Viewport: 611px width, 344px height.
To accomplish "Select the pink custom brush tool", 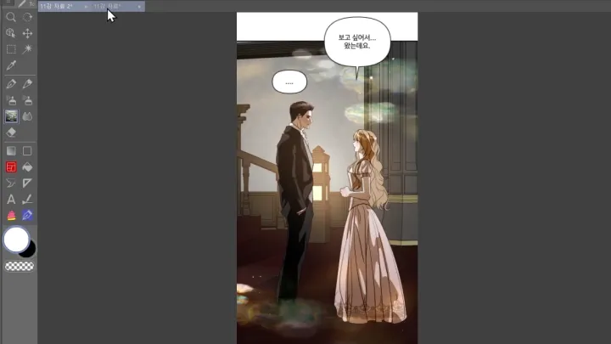I will (x=11, y=215).
